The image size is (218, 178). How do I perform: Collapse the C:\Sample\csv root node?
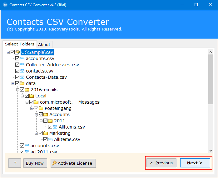click(8, 52)
